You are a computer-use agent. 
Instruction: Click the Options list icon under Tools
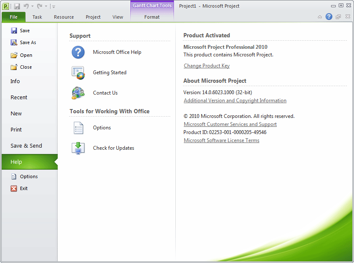click(x=79, y=128)
